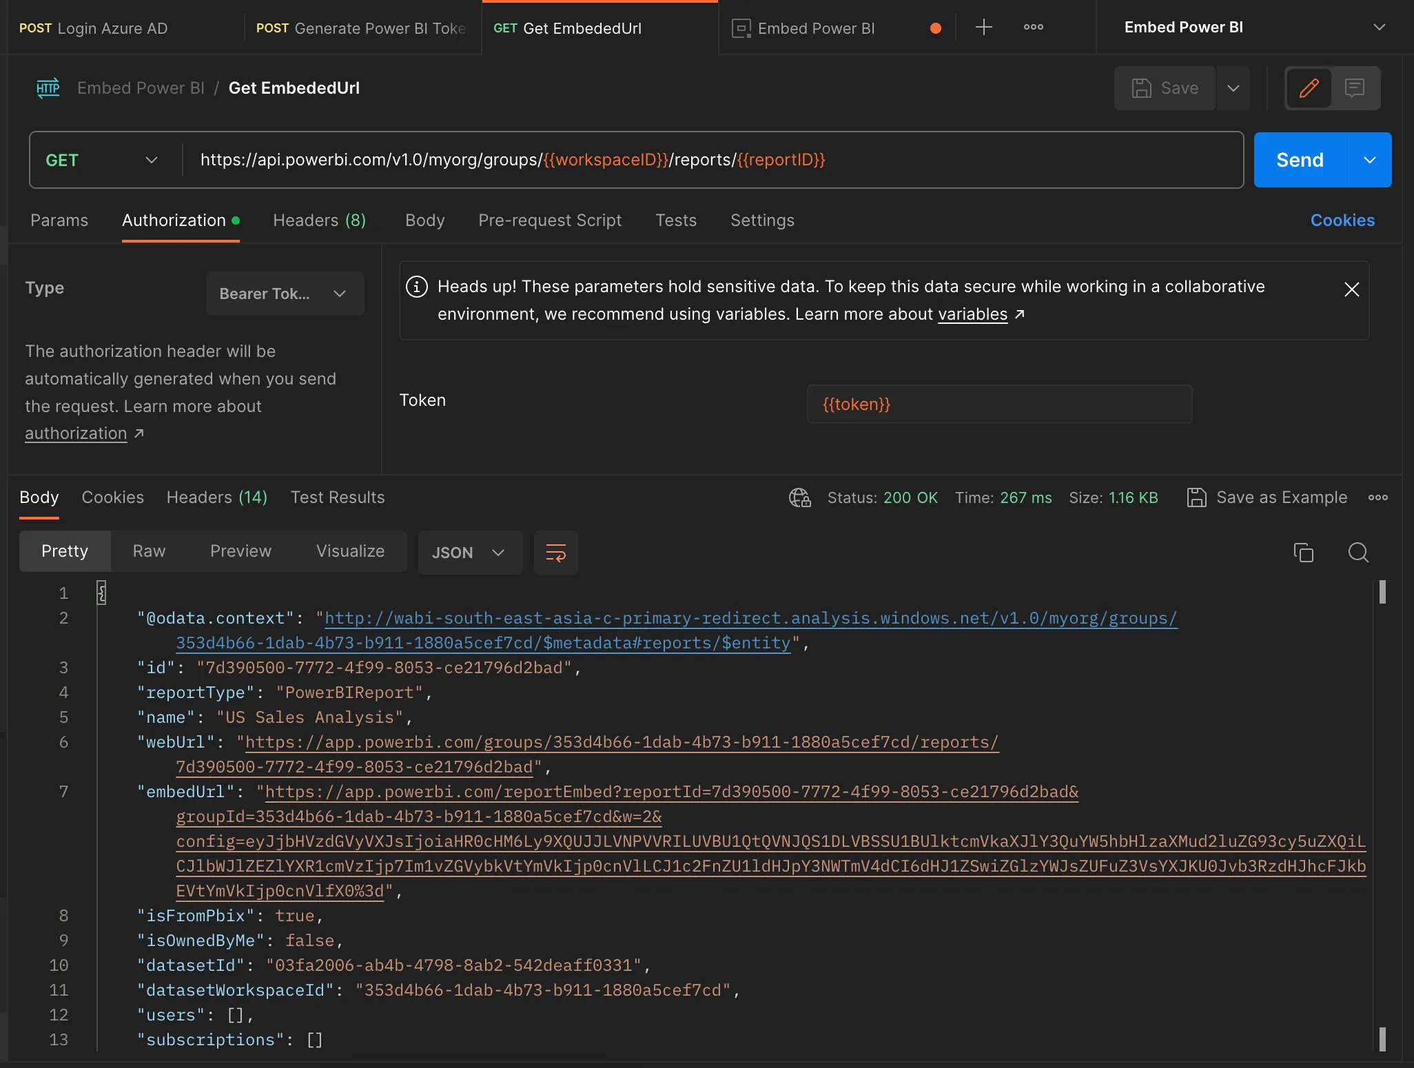Open the search within response icon

click(1357, 553)
